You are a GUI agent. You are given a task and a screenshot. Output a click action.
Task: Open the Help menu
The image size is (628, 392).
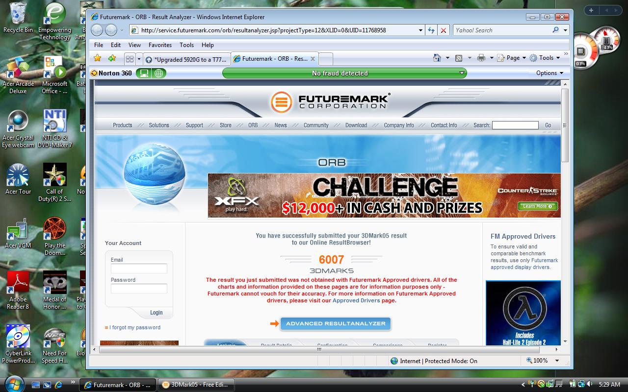tap(208, 45)
